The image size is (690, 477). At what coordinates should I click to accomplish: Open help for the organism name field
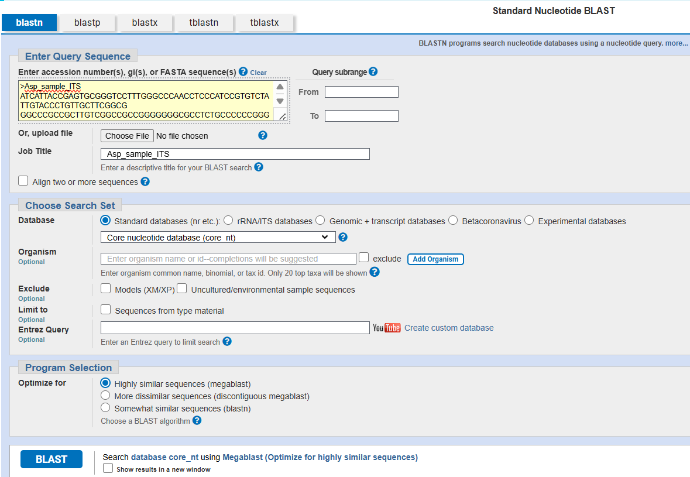coord(375,272)
